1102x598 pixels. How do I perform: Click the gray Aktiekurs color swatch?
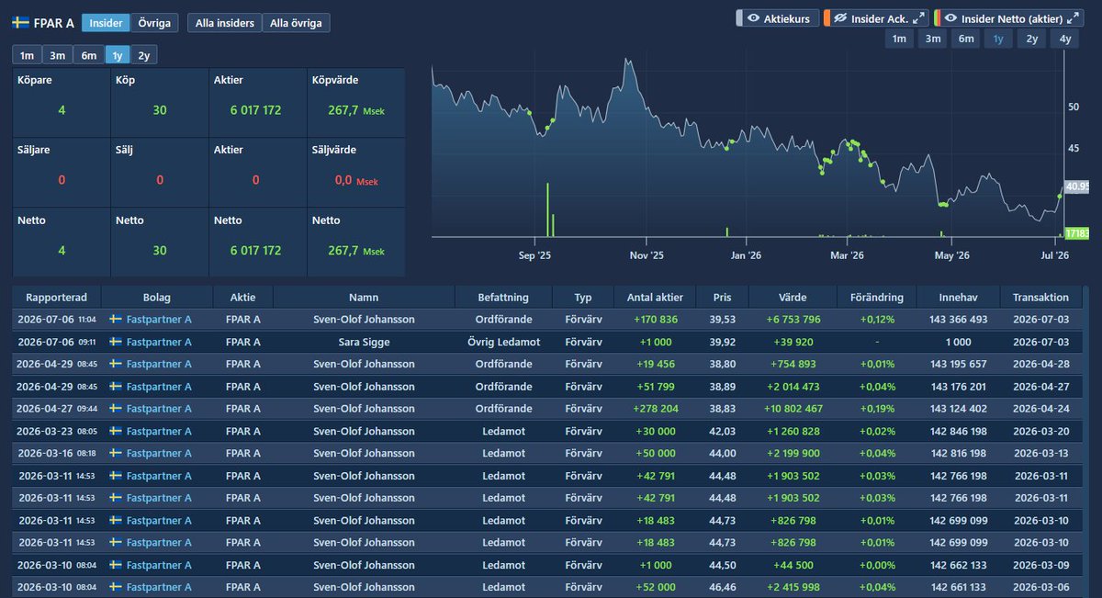click(739, 18)
